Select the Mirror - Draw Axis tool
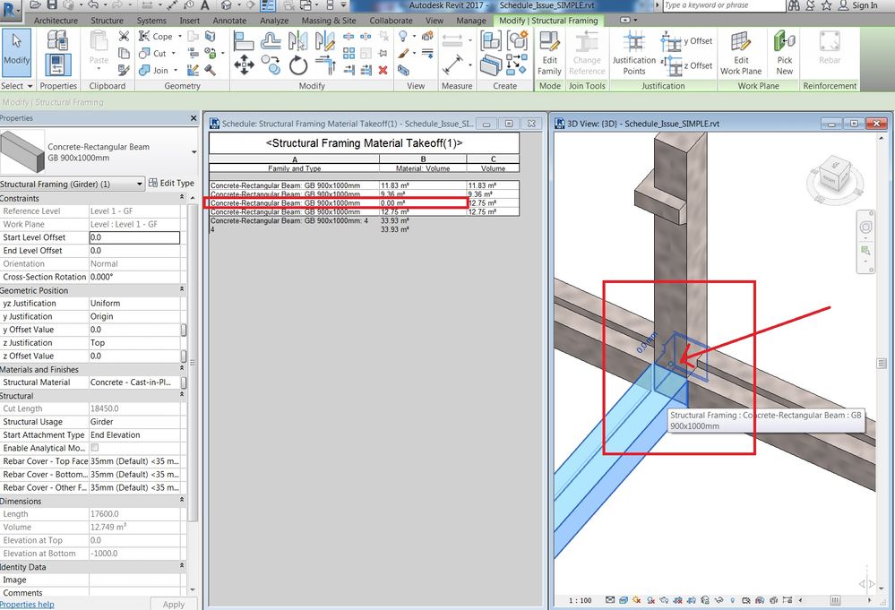 pyautogui.click(x=325, y=41)
